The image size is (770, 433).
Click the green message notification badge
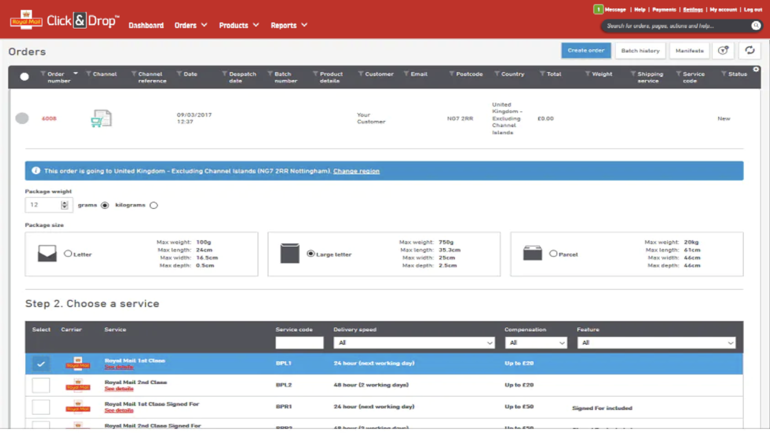pyautogui.click(x=598, y=10)
